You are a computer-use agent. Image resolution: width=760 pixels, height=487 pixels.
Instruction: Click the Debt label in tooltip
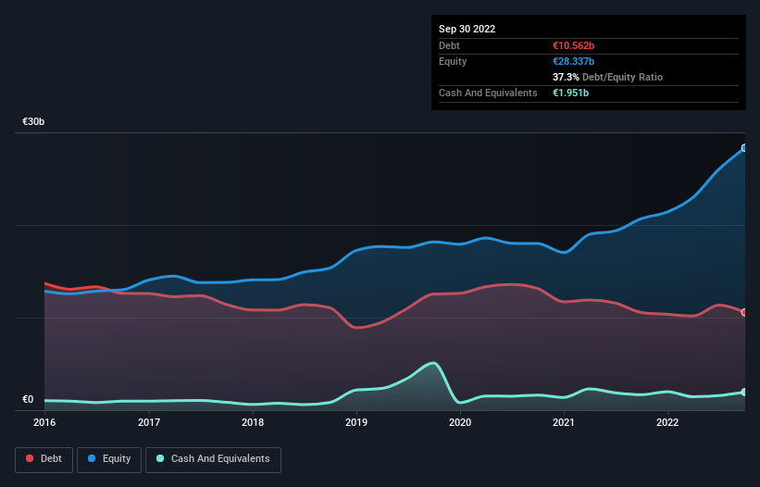click(x=449, y=45)
